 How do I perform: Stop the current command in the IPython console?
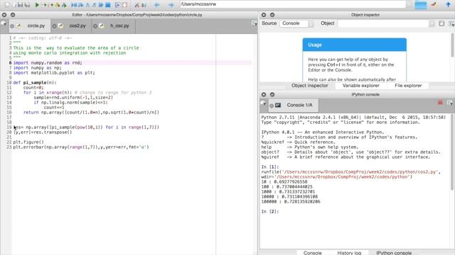point(440,103)
